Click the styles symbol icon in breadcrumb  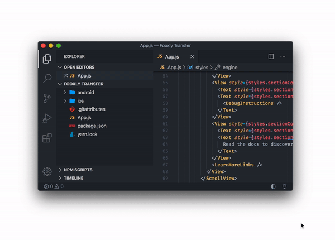[190, 68]
